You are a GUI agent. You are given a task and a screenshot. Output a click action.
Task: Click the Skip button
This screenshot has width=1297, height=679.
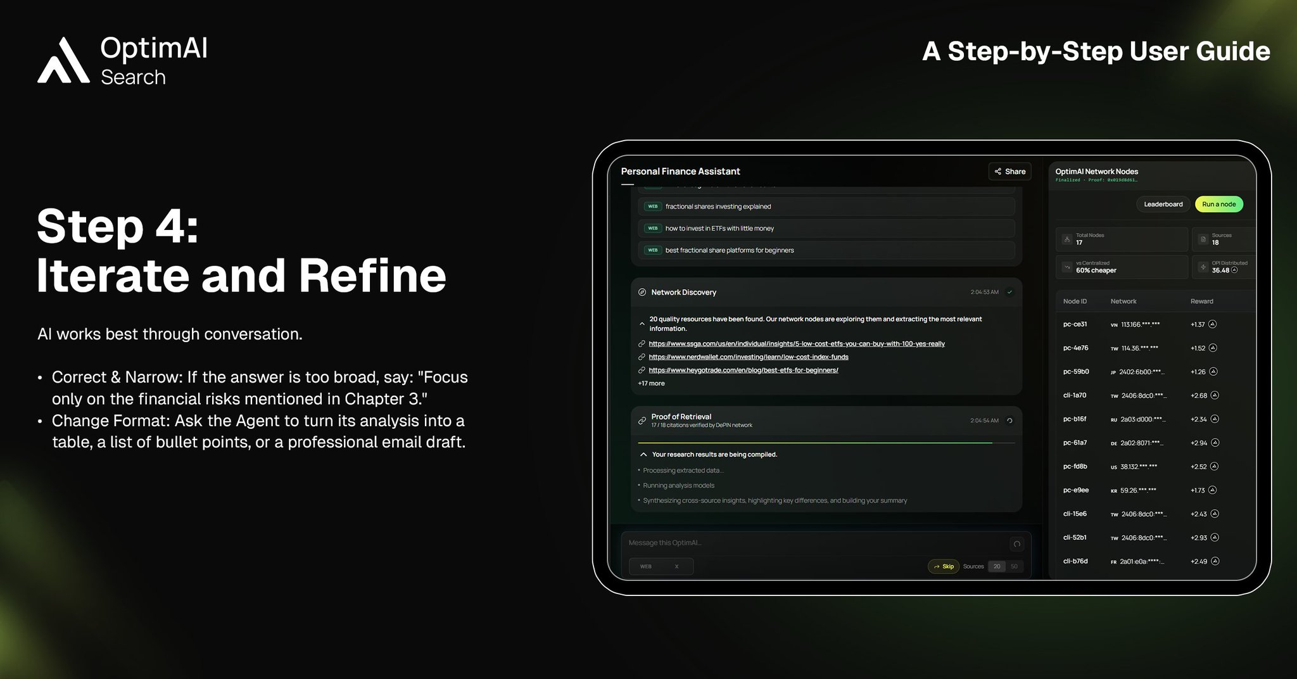944,567
